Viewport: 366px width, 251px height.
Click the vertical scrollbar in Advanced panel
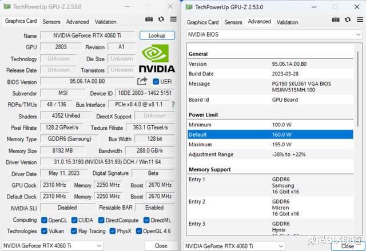coord(358,89)
